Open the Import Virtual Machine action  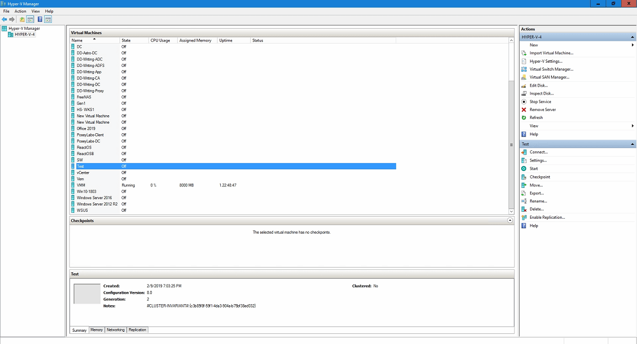point(552,53)
